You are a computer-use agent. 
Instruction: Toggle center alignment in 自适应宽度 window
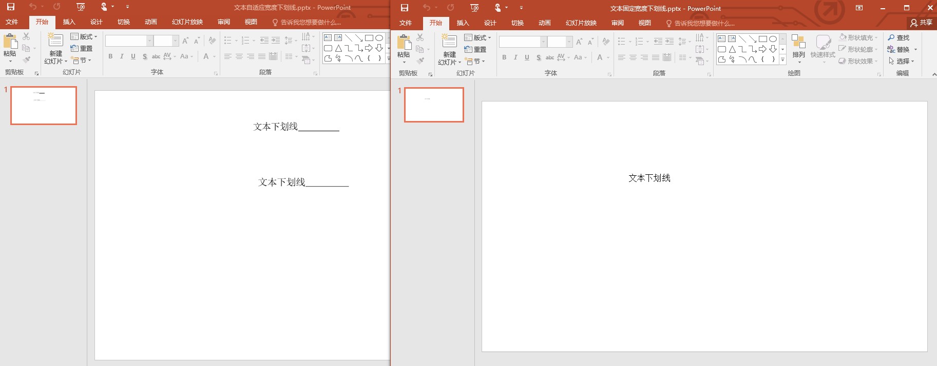pos(239,56)
